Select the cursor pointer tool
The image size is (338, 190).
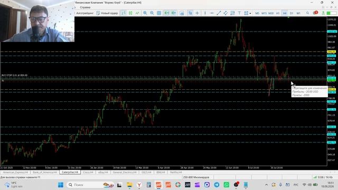coord(190,13)
